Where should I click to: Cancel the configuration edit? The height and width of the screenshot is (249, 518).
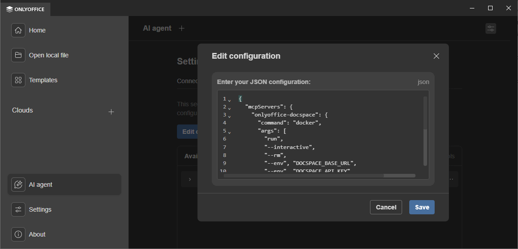386,207
